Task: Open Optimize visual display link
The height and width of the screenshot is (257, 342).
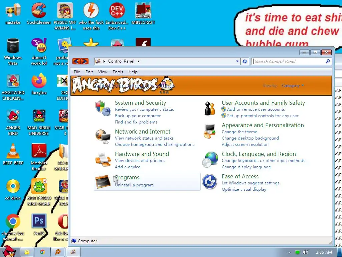Action: point(244,189)
